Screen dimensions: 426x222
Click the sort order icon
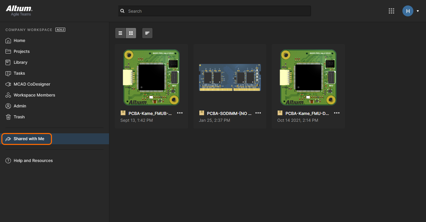(147, 33)
